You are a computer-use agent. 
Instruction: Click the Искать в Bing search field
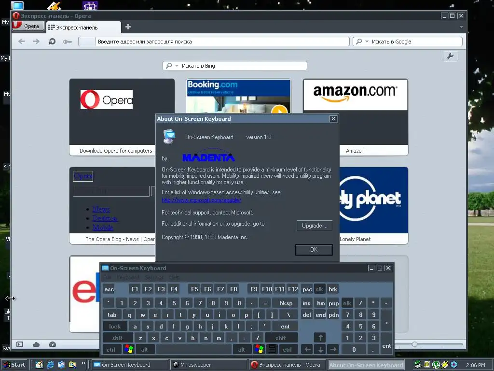click(235, 66)
